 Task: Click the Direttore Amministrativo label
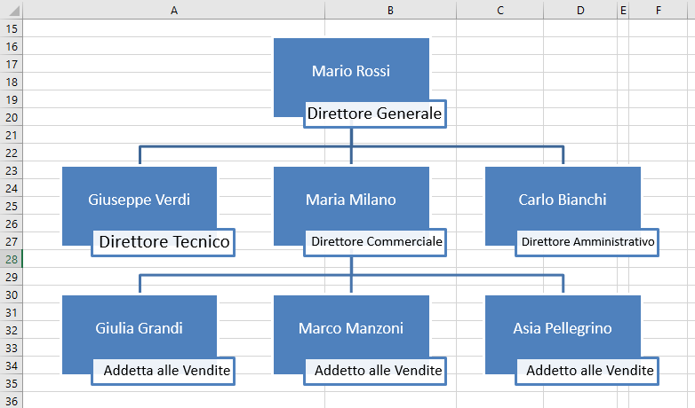[x=587, y=242]
